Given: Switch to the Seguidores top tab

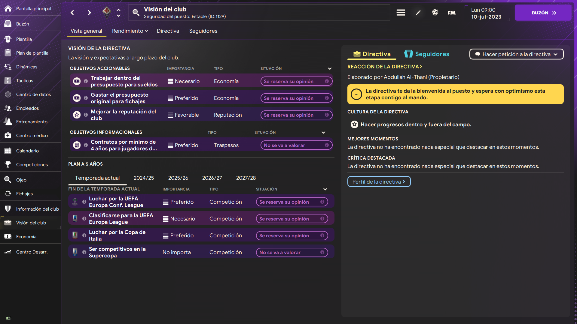Looking at the screenshot, I should 203,31.
